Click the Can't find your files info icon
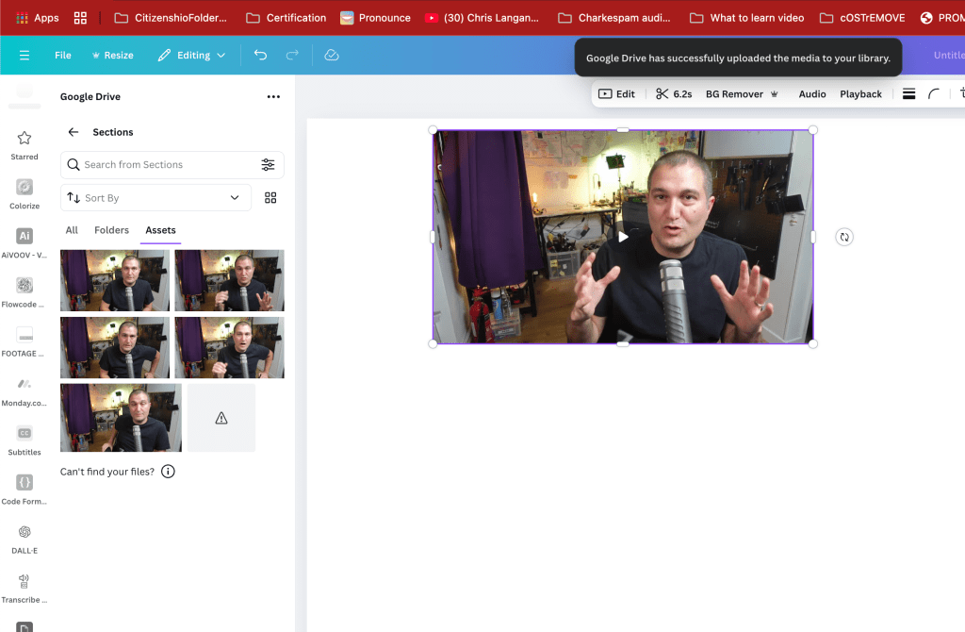 [168, 472]
